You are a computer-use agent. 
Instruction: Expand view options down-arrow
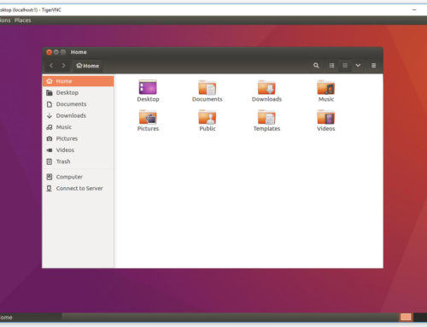pyautogui.click(x=358, y=66)
